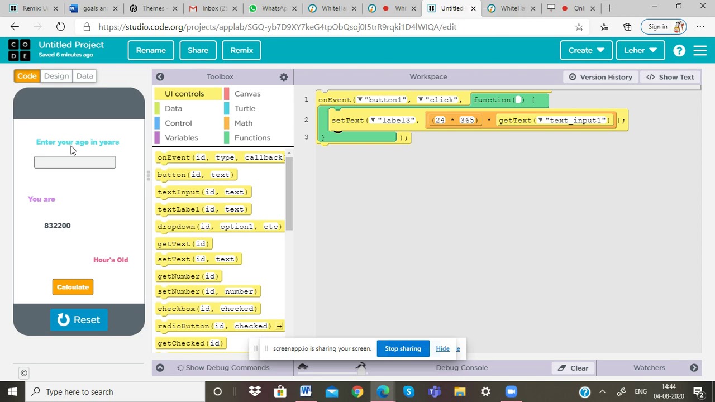Viewport: 715px width, 402px height.
Task: Open the text_input1 dropdown in getText
Action: tap(540, 120)
